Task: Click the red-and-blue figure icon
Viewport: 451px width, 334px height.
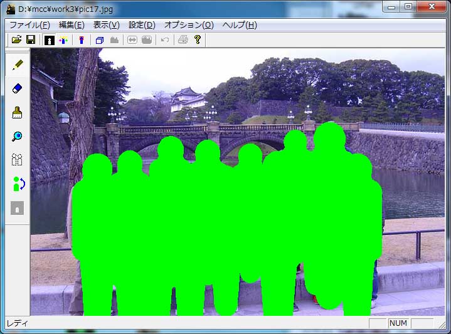Action: tap(82, 40)
